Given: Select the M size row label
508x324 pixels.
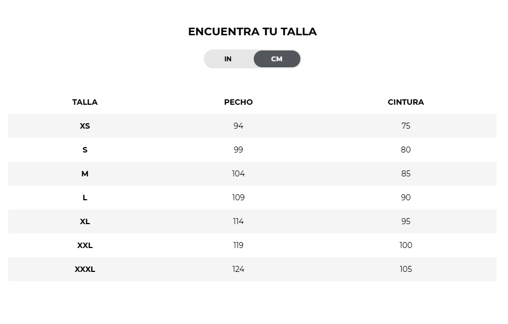Looking at the screenshot, I should pyautogui.click(x=85, y=174).
